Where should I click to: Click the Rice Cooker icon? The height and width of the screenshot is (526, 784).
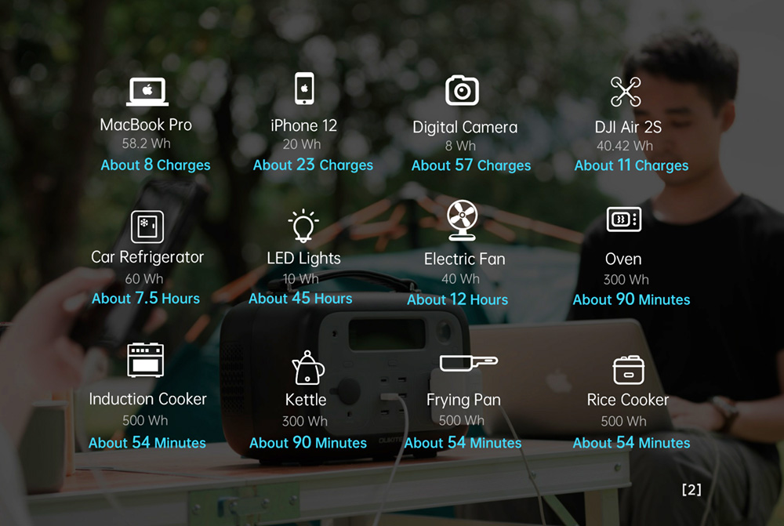pos(629,370)
